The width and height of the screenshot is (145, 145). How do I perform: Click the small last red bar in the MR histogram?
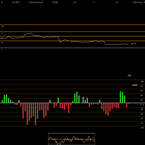129,103
